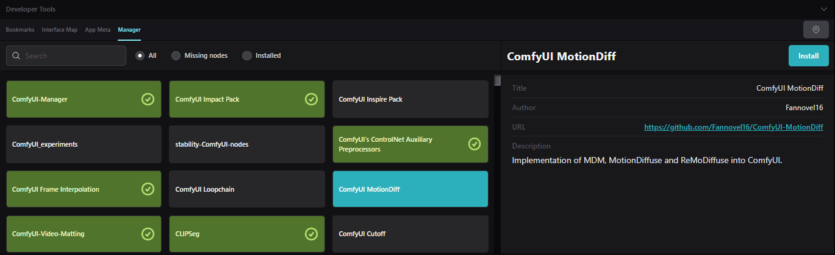Click the node list scrollbar thumb
The image size is (835, 255).
pyautogui.click(x=497, y=80)
